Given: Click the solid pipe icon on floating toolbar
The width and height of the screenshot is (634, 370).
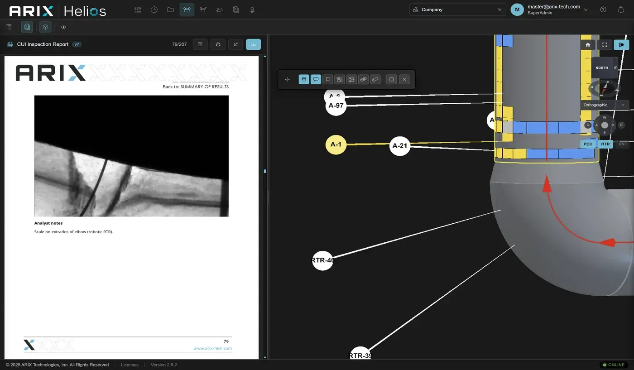Looking at the screenshot, I should pyautogui.click(x=363, y=80).
